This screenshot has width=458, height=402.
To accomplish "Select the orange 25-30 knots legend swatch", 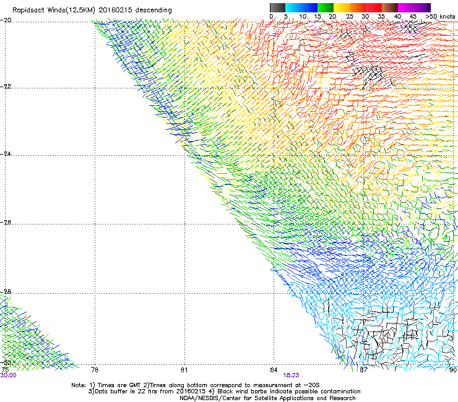I will [x=358, y=7].
